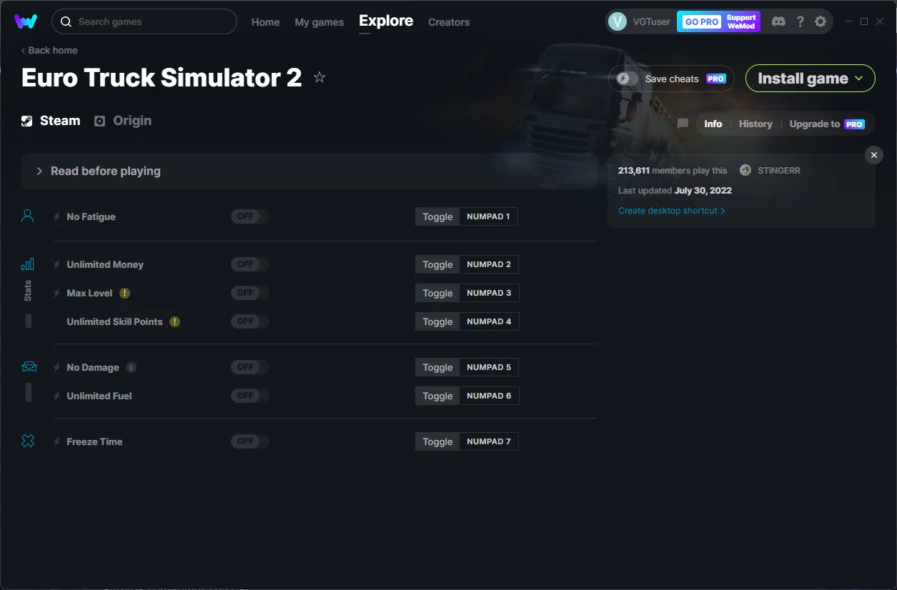Click the lightning icon beside No Fatigue
897x590 pixels.
pos(57,216)
